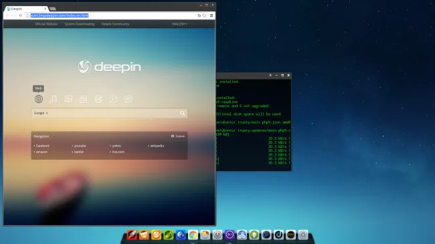Open the black 'd' icon in dock
This screenshot has height=244, width=435.
coord(278,235)
